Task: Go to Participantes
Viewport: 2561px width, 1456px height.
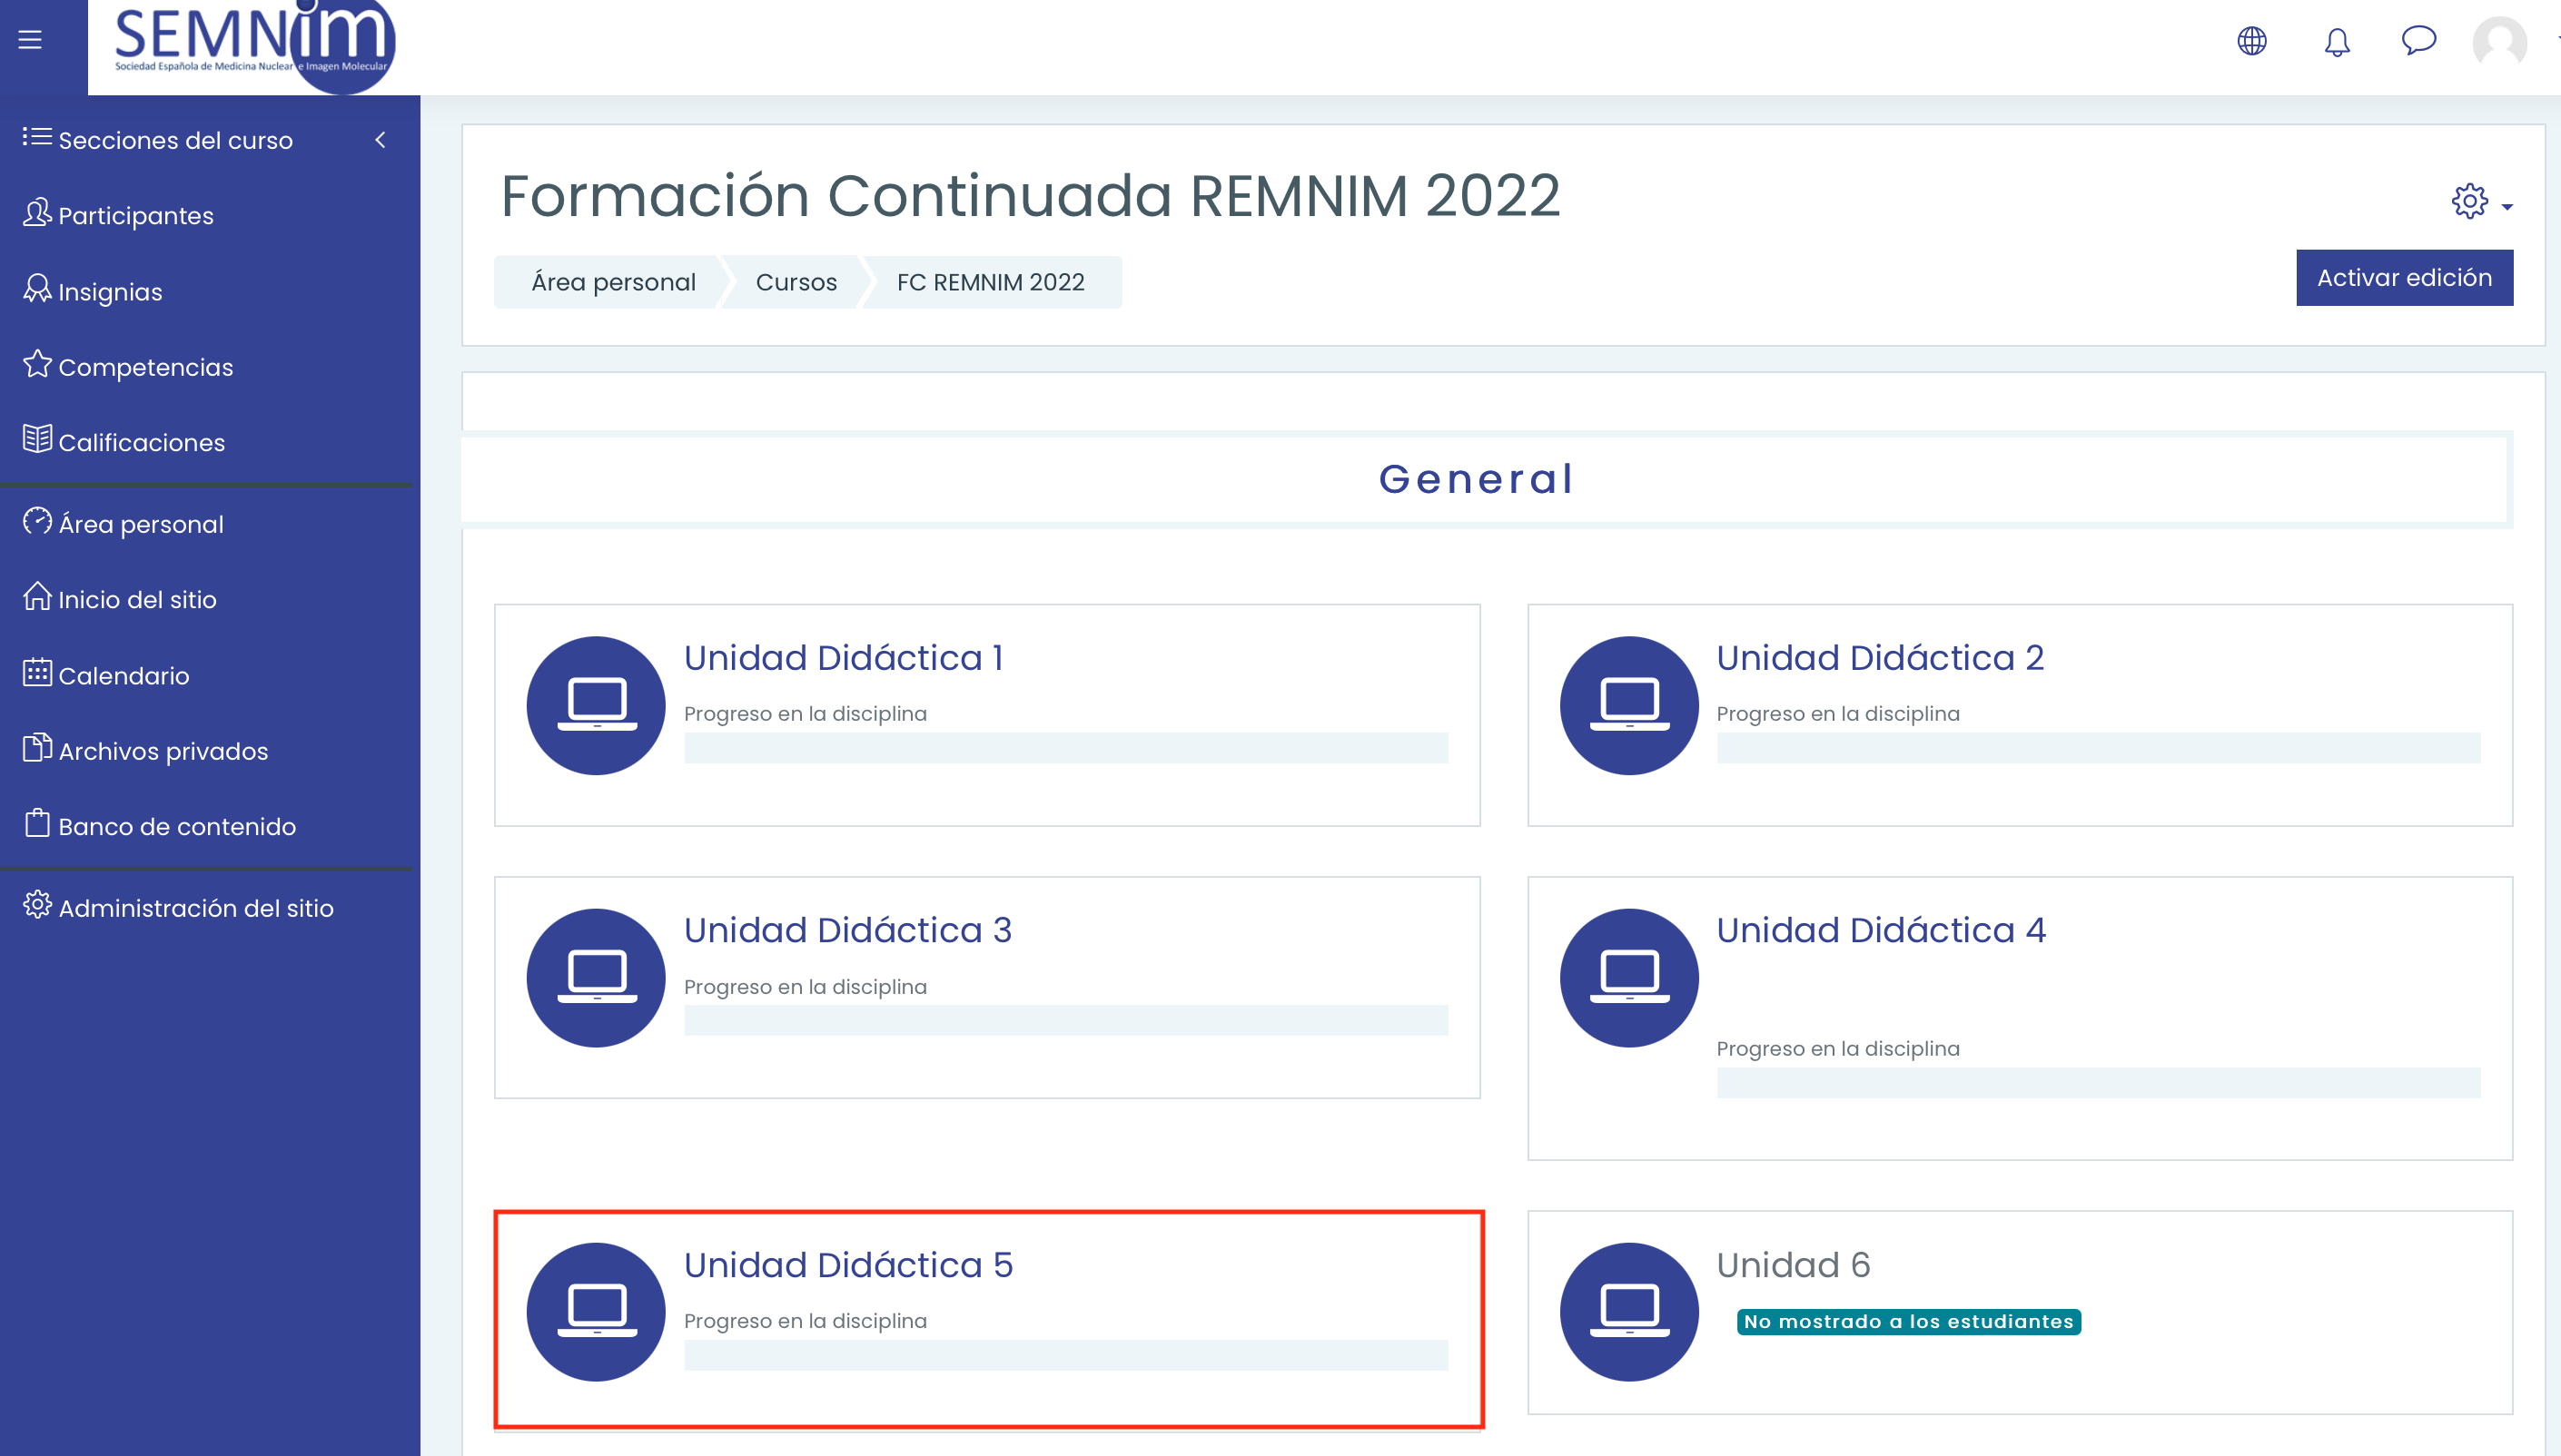Action: [136, 216]
